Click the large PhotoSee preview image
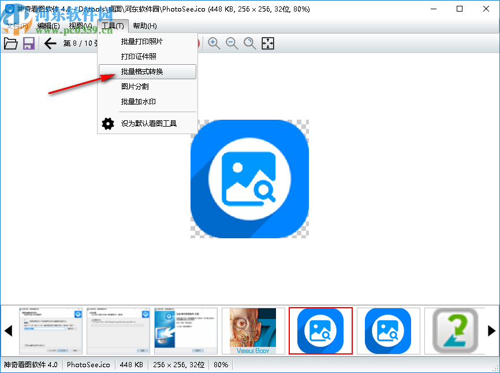This screenshot has width=500, height=373. [249, 179]
